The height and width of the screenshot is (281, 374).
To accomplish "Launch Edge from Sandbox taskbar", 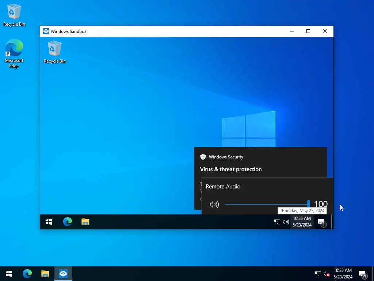I will 68,222.
